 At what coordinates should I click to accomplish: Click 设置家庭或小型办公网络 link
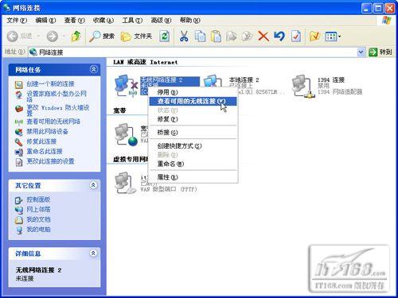coord(57,96)
